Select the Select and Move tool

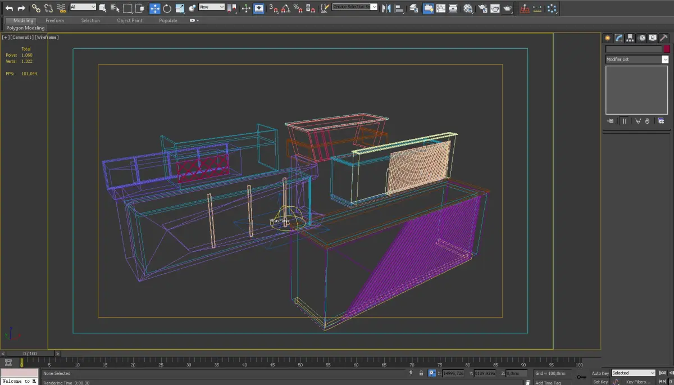[x=154, y=8]
